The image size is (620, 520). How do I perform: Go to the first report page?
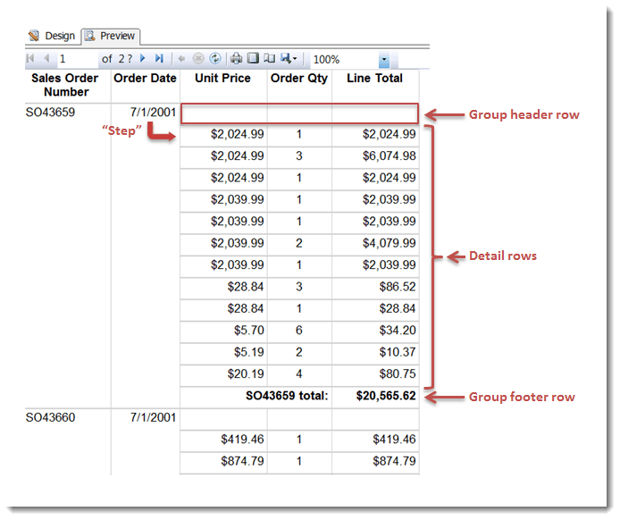[x=30, y=59]
